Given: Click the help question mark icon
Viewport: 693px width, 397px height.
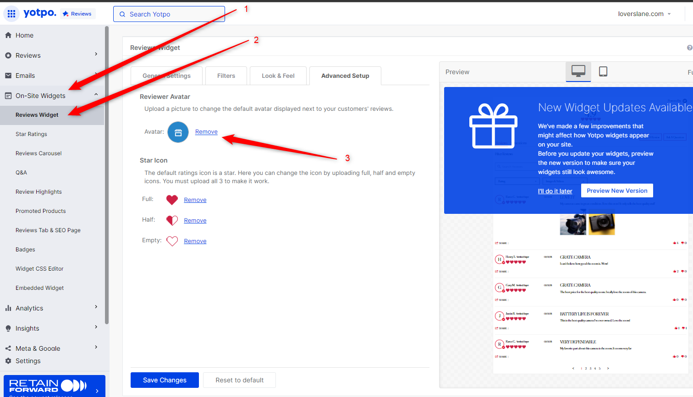Looking at the screenshot, I should 690,48.
